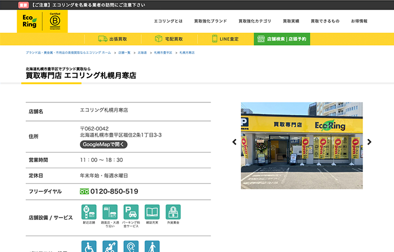Click the hearing ear accessibility icon
The height and width of the screenshot is (252, 394).
pyautogui.click(x=131, y=246)
